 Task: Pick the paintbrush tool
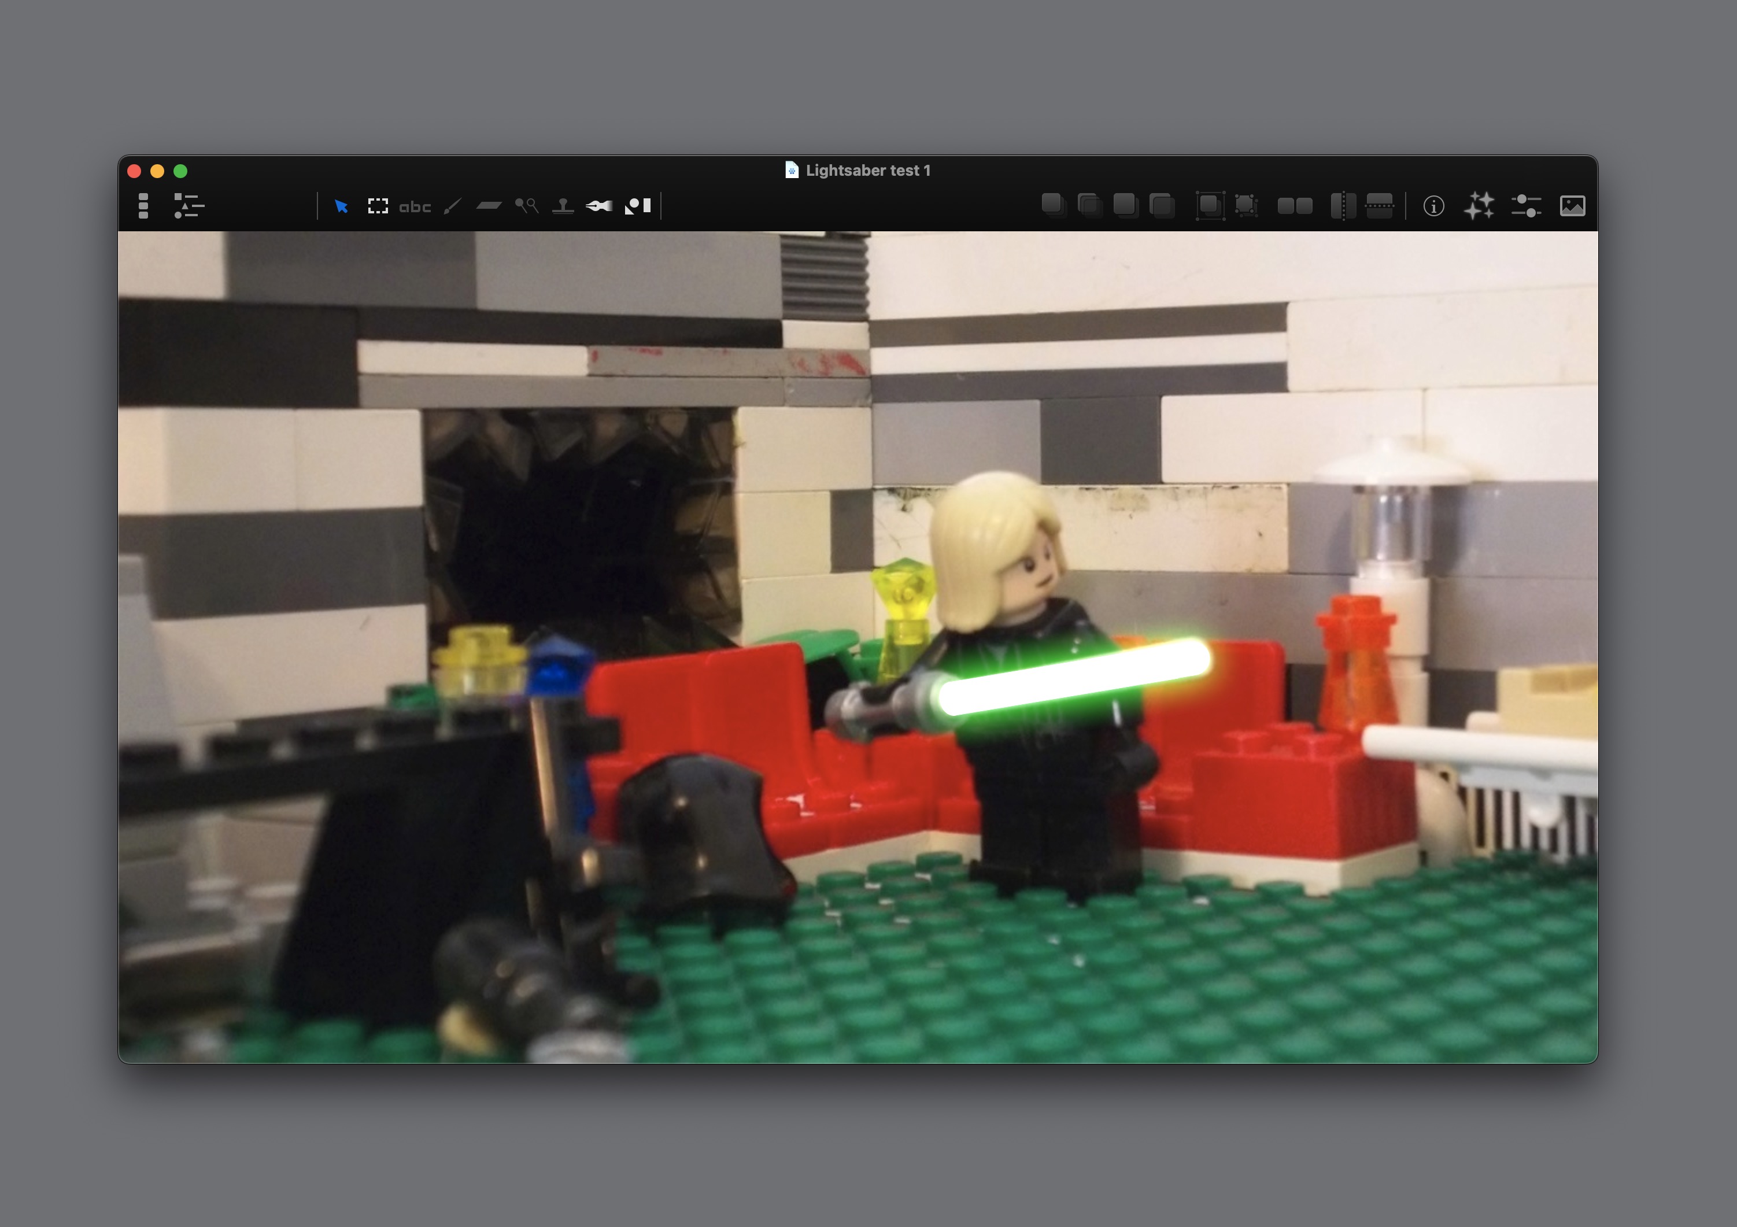[x=452, y=206]
